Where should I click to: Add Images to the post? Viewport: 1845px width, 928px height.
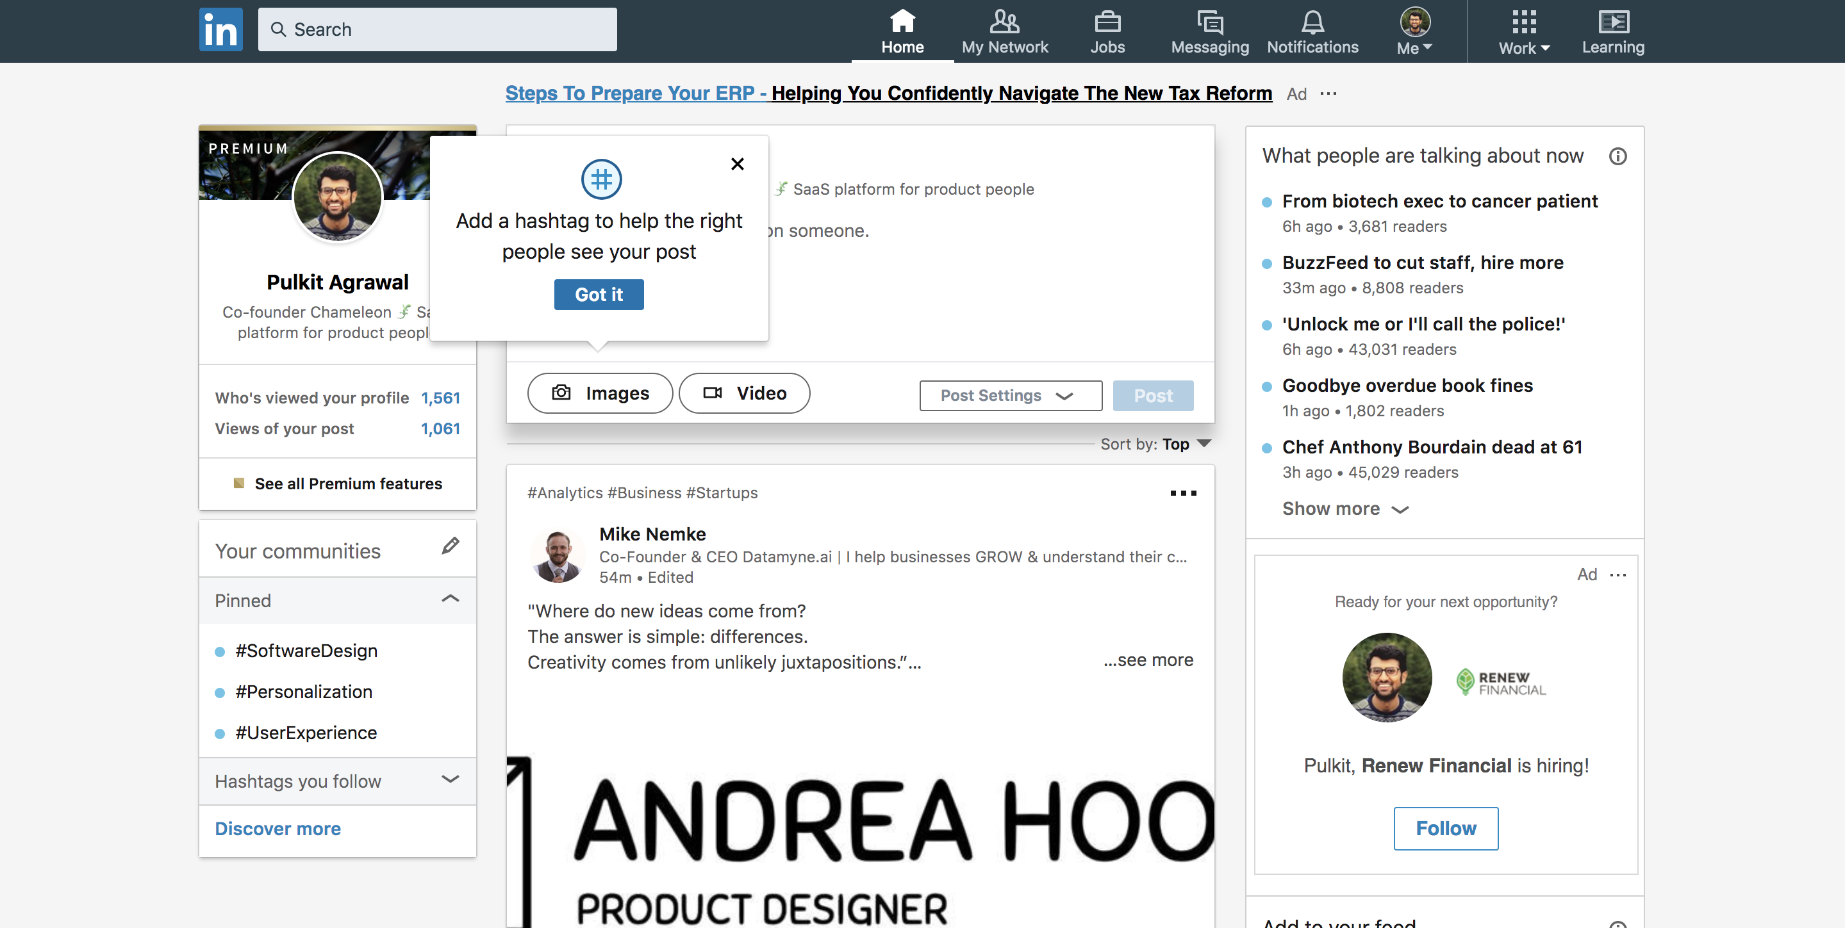[x=600, y=393]
